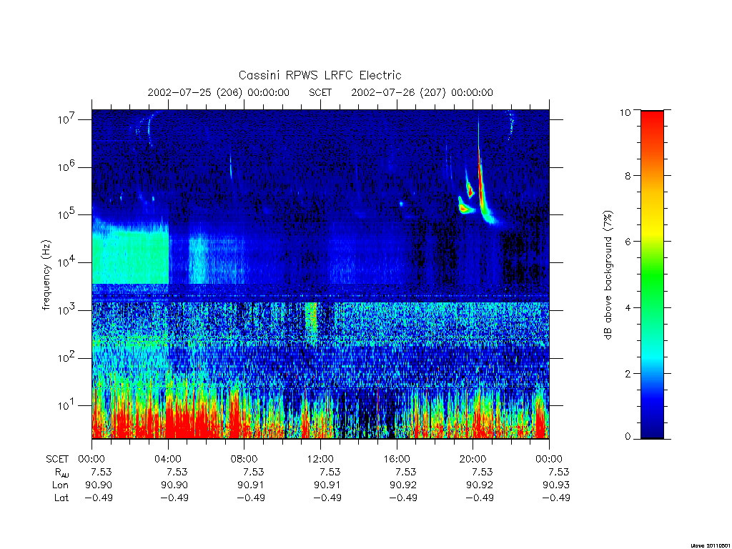This screenshot has width=732, height=549.
Task: Click the frequency tick label 10^1
Action: tap(67, 405)
